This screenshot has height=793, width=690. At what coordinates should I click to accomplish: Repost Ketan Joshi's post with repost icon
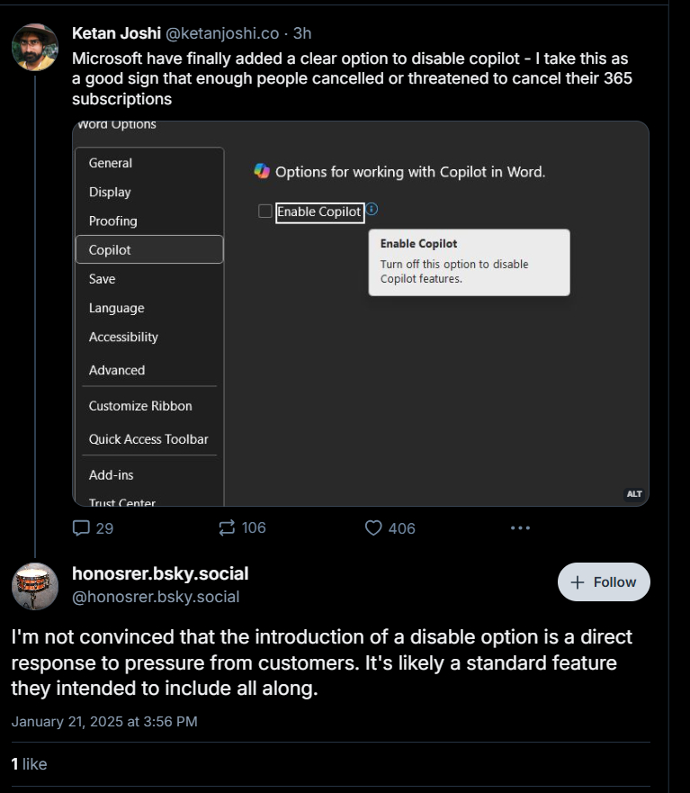point(227,528)
